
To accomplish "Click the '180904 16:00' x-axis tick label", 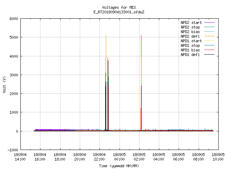I will click(x=40, y=157).
